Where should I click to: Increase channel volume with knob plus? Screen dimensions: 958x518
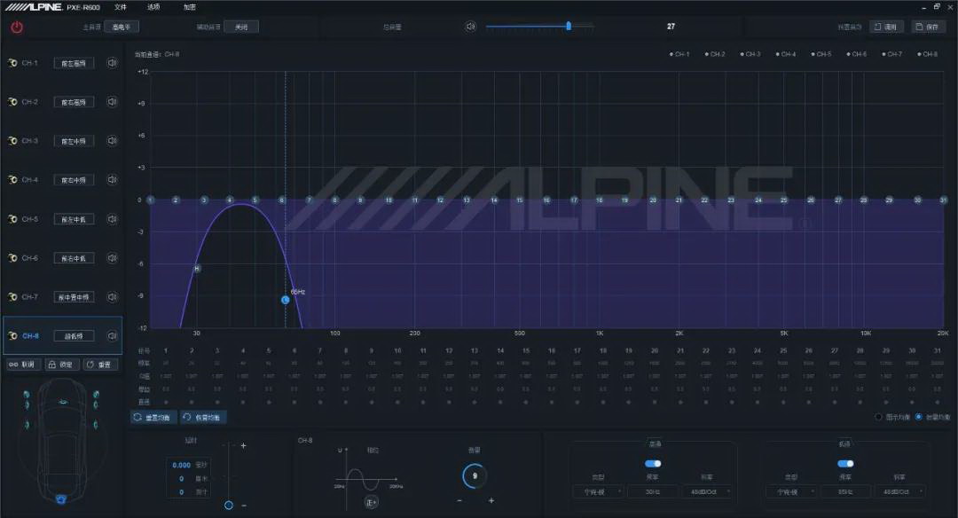491,501
